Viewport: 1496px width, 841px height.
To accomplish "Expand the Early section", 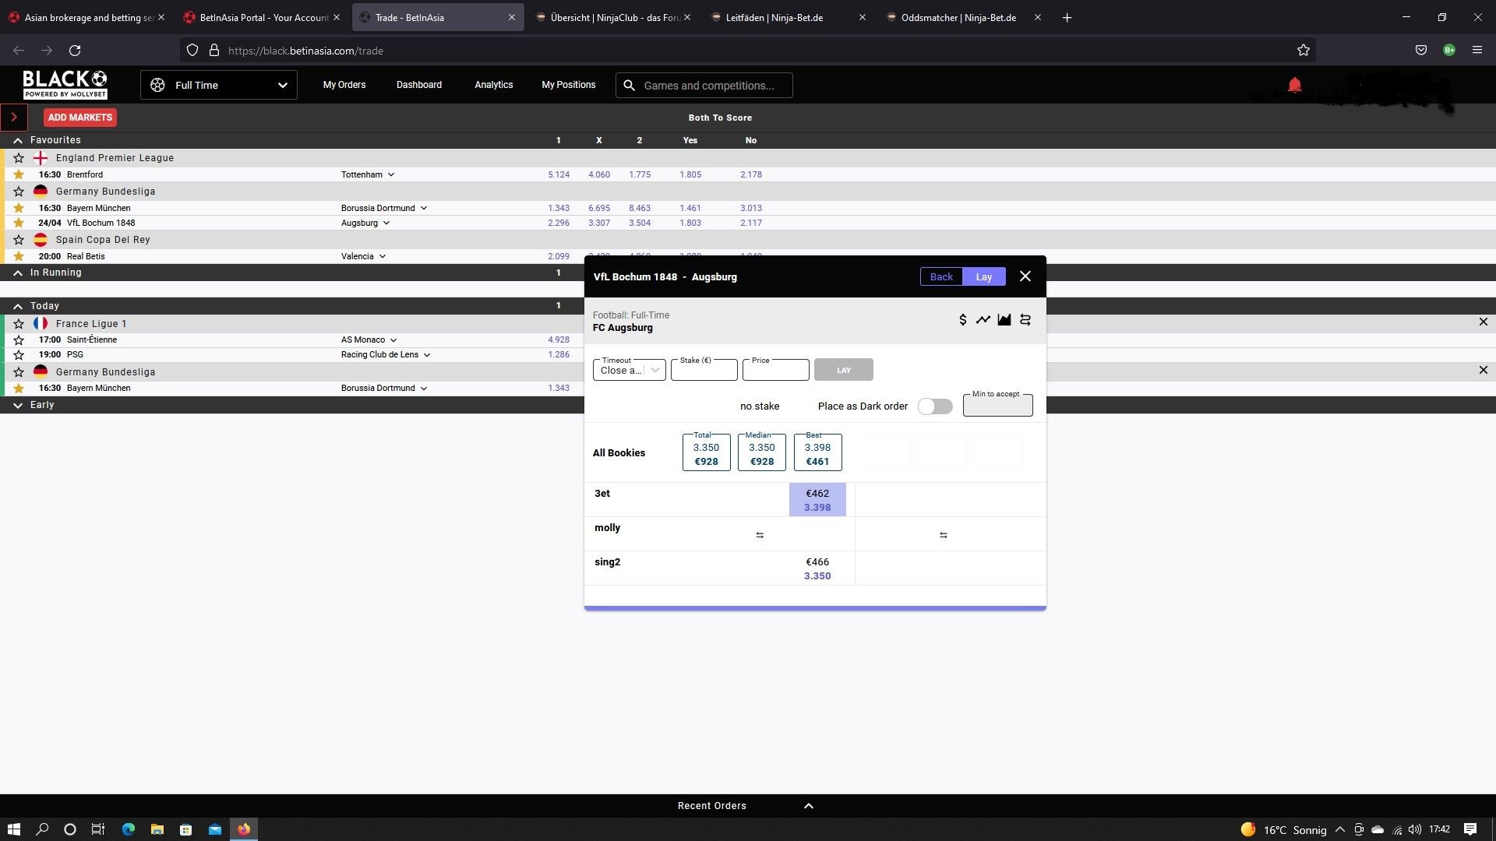I will point(18,405).
